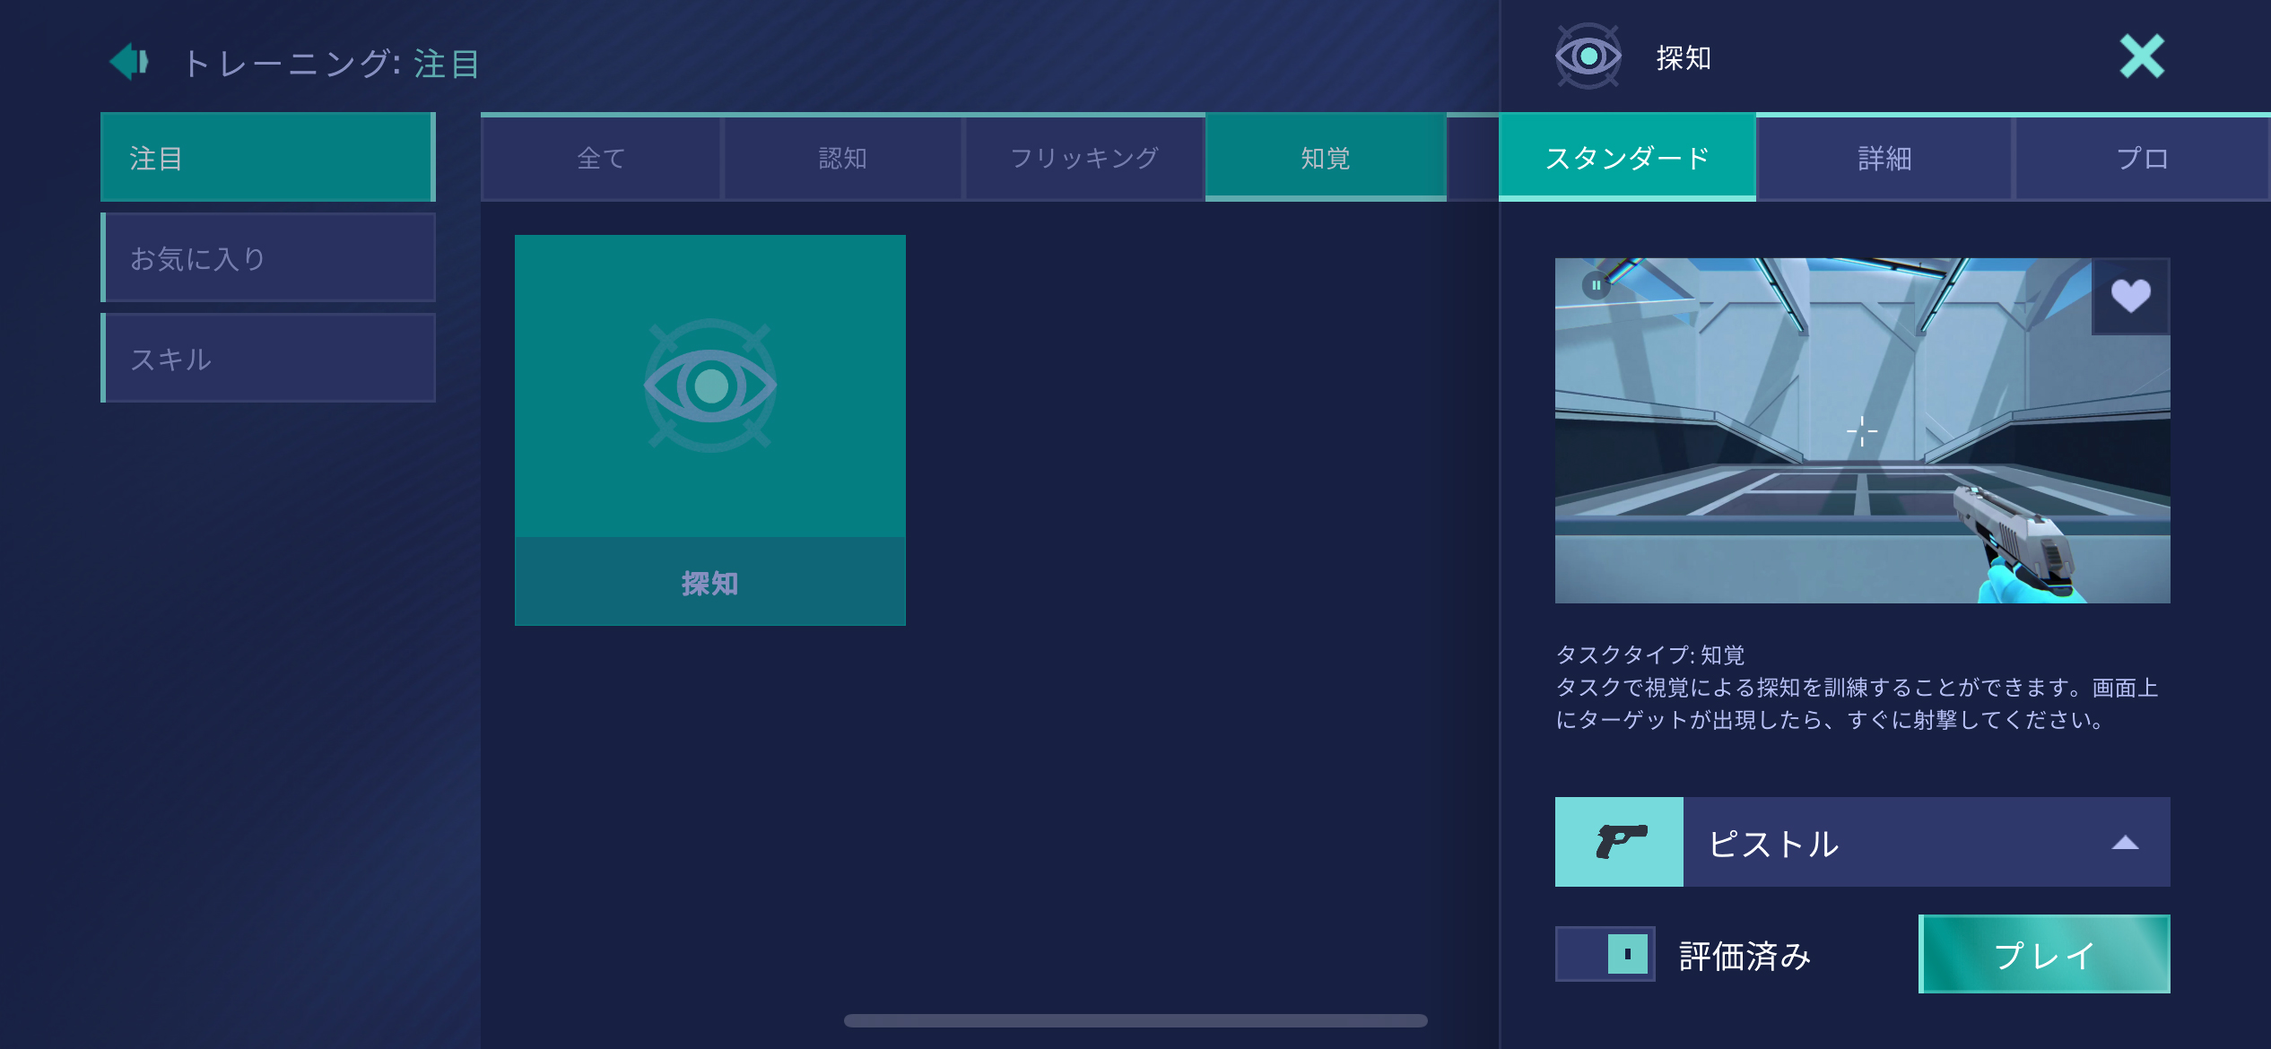2271x1049 pixels.
Task: Select the 注目 sidebar category
Action: [268, 158]
